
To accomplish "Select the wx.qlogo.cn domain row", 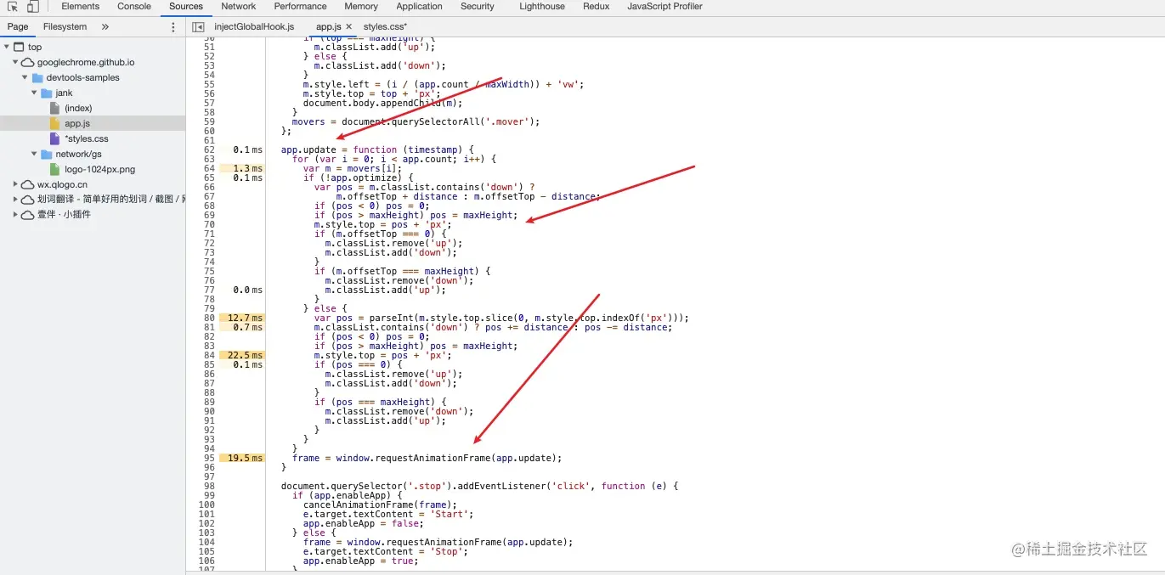I will [x=62, y=184].
